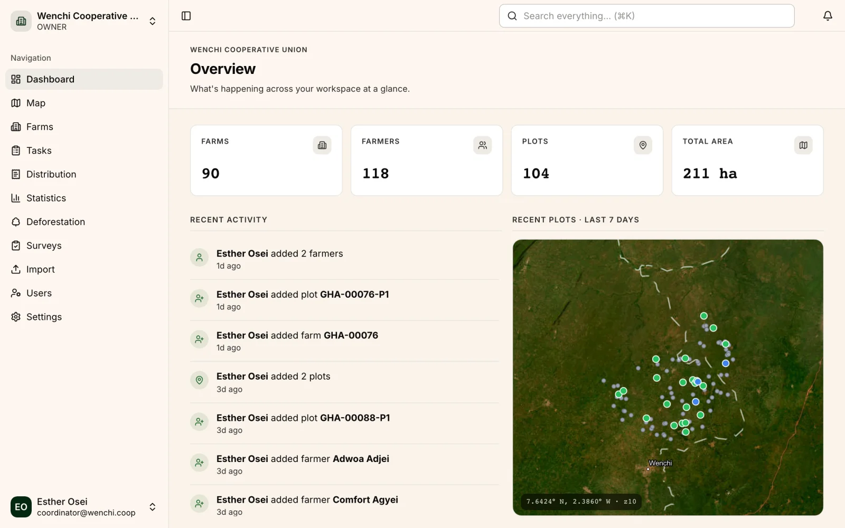
Task: Expand the Esther Osei account menu chevron
Action: 153,507
